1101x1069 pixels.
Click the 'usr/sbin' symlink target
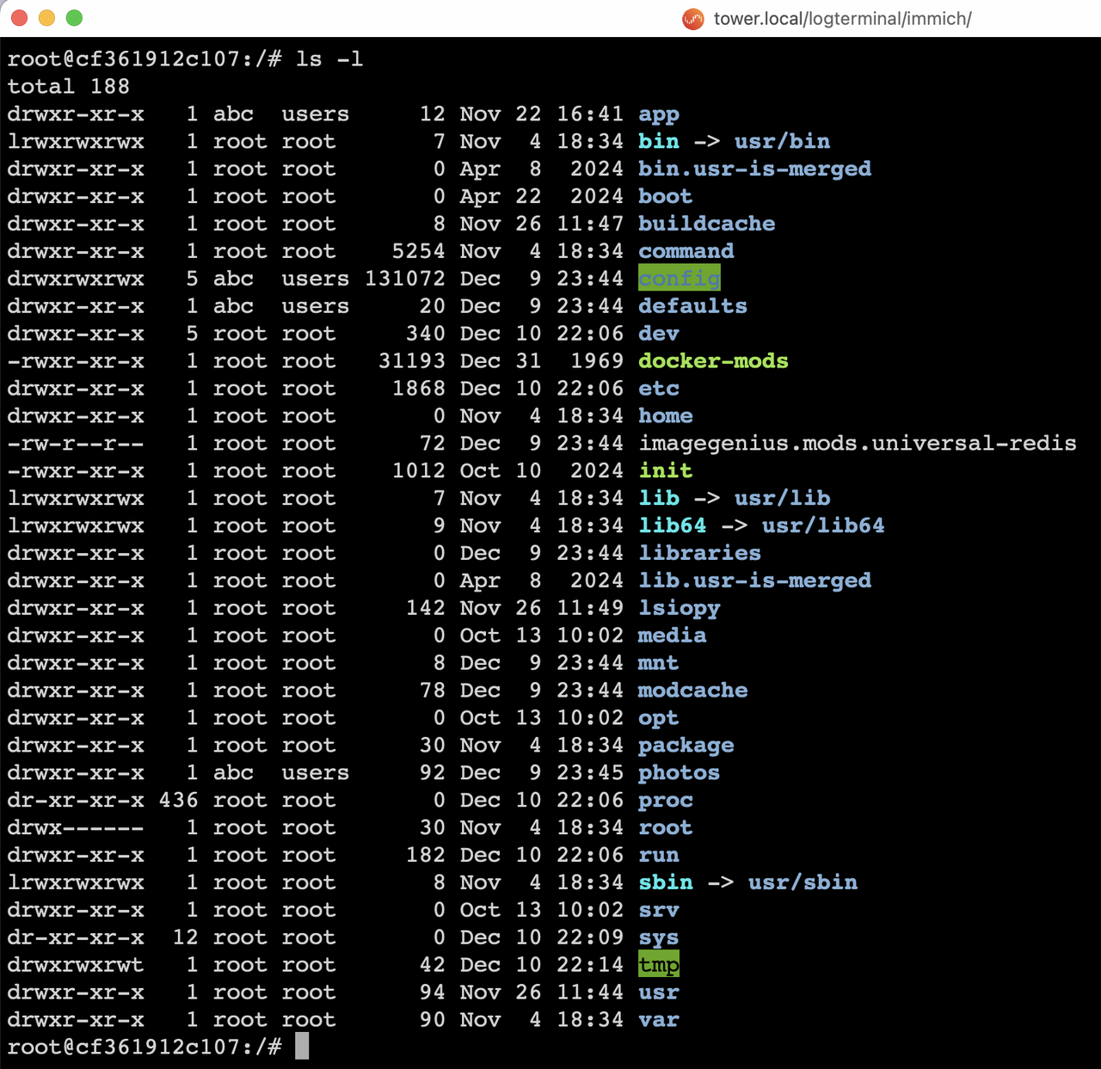[x=803, y=883]
